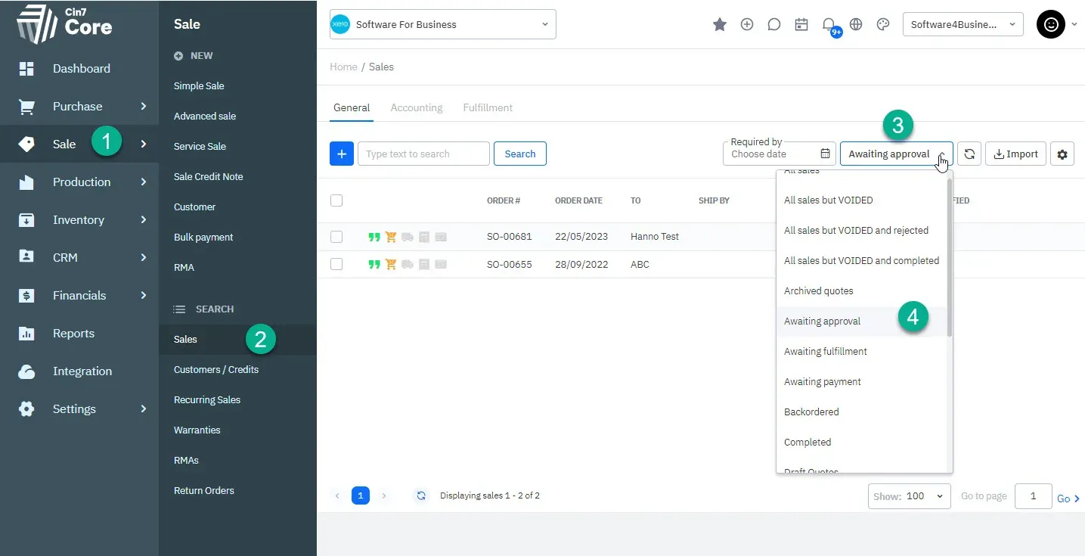Viewport: 1085px width, 556px height.
Task: Click the globe language icon
Action: click(856, 24)
